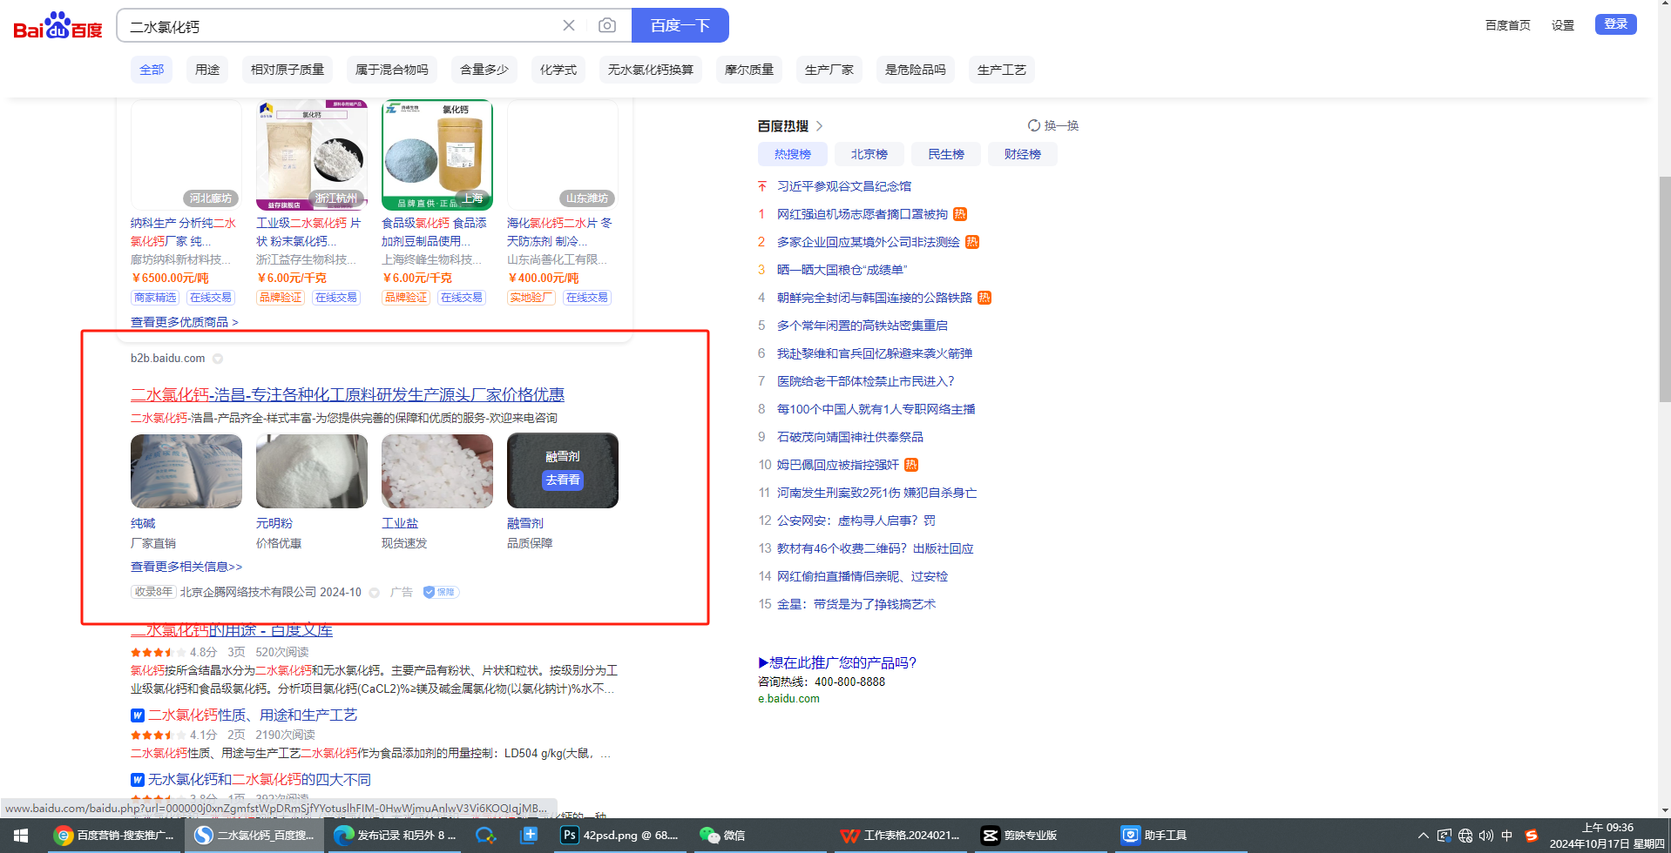
Task: Open Photoshop from the taskbar
Action: click(570, 836)
